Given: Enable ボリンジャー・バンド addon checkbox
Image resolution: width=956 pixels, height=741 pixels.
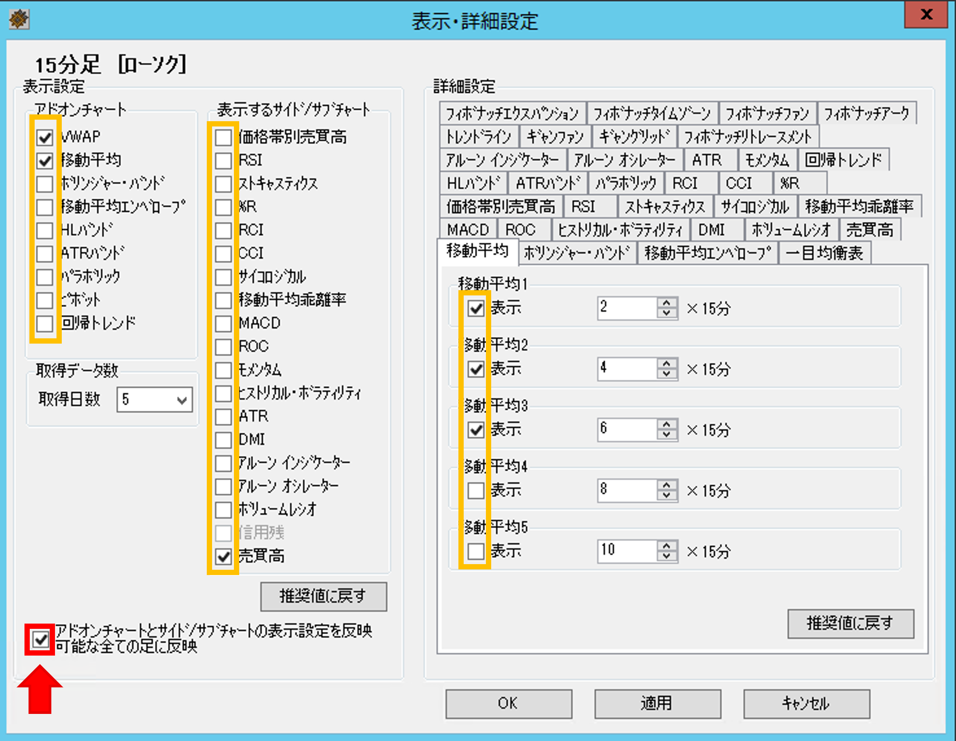Looking at the screenshot, I should pos(45,184).
